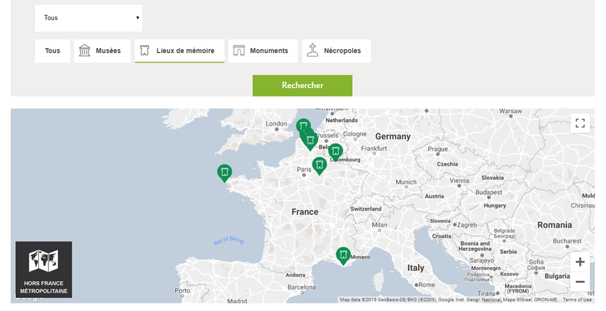
Task: Toggle the Lieux de mémoire filter
Action: [x=180, y=51]
